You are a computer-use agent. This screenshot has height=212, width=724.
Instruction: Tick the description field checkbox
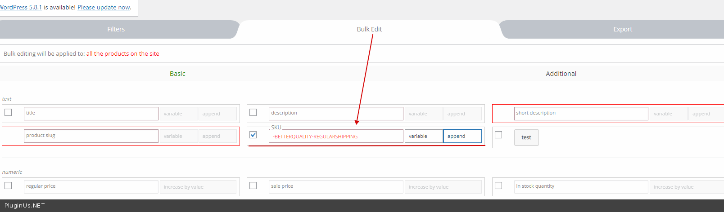point(253,112)
